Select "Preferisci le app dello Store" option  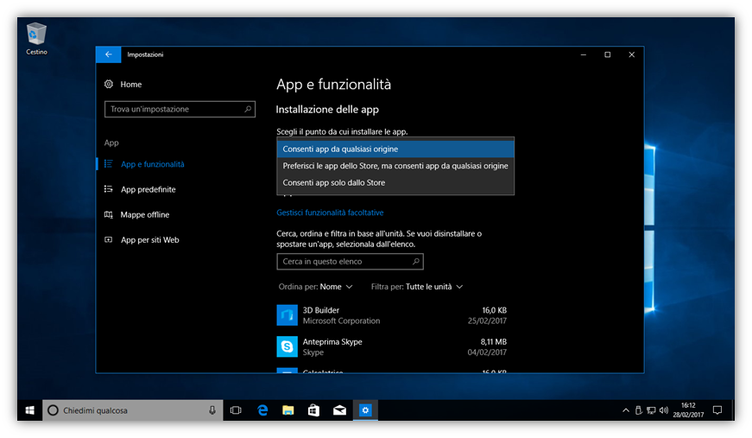[x=395, y=166]
